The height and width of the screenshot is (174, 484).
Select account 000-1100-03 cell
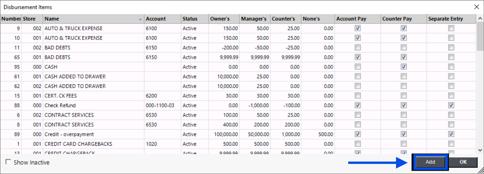coord(160,105)
